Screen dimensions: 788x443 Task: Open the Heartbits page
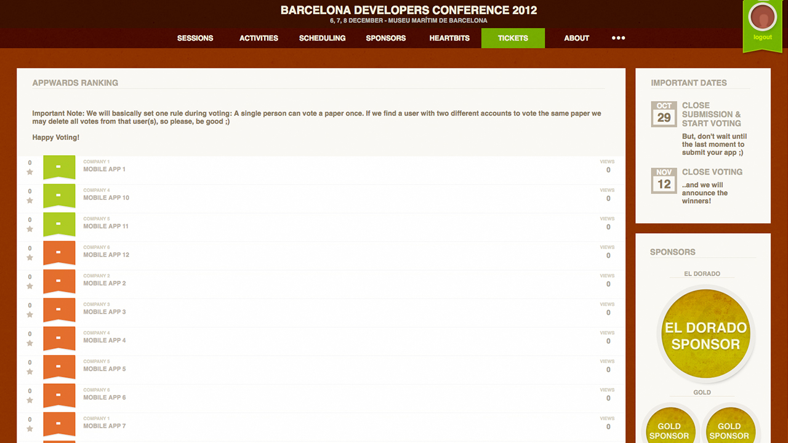point(449,38)
